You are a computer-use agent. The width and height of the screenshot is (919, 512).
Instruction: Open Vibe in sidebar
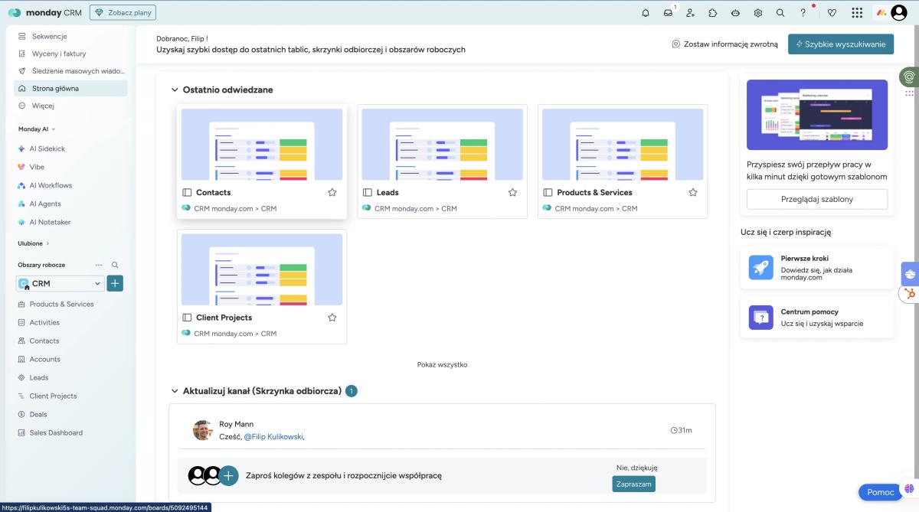pyautogui.click(x=70, y=167)
